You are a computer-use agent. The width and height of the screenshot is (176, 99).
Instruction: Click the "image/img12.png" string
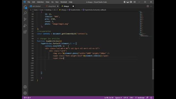60,24
